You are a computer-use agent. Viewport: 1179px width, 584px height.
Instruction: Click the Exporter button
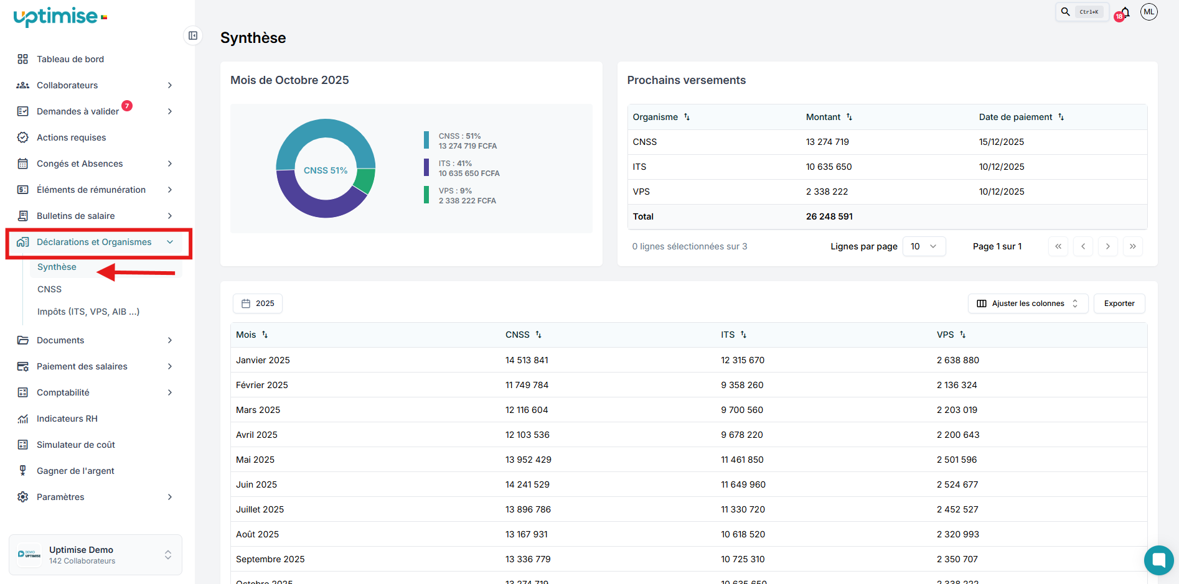click(1119, 304)
